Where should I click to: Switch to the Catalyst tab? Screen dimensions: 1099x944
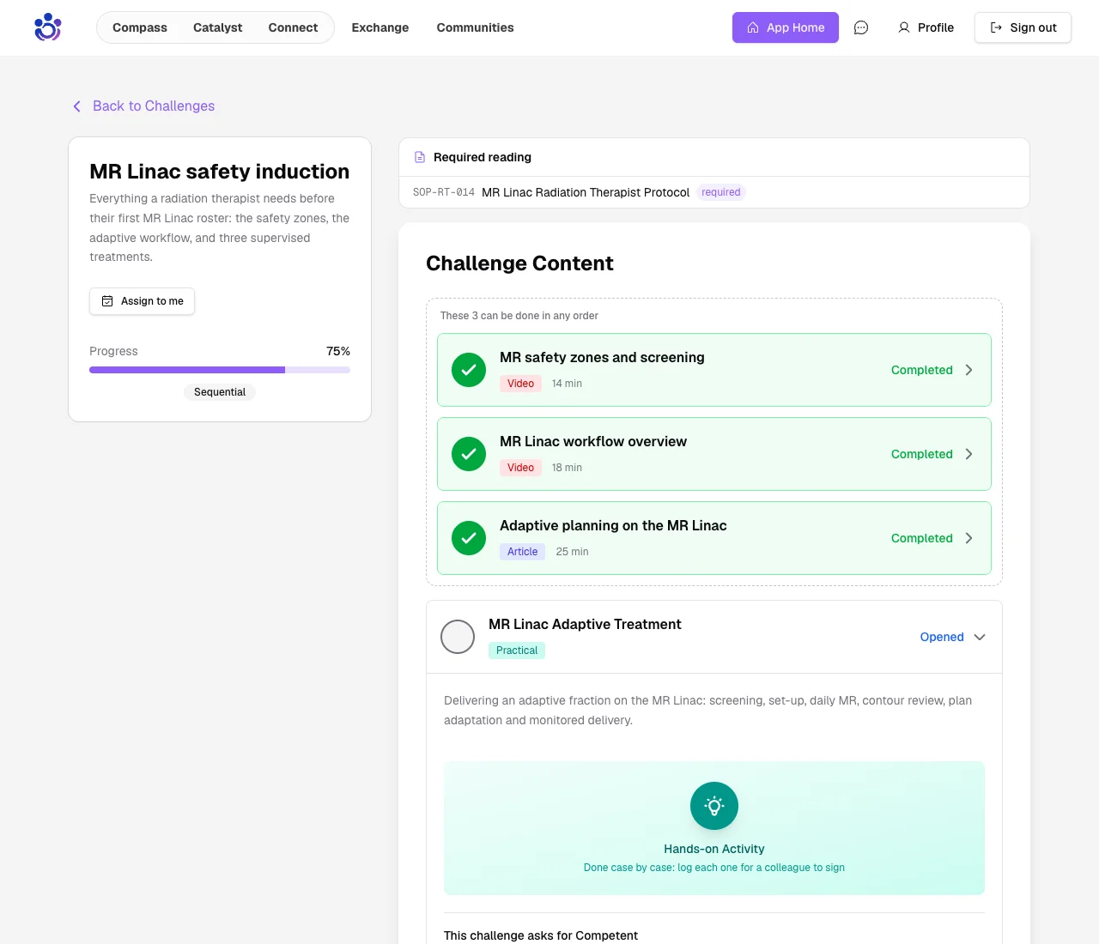pos(218,27)
